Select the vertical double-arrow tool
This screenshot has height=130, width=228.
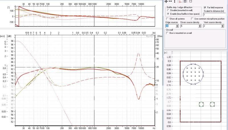(x=174, y=1)
